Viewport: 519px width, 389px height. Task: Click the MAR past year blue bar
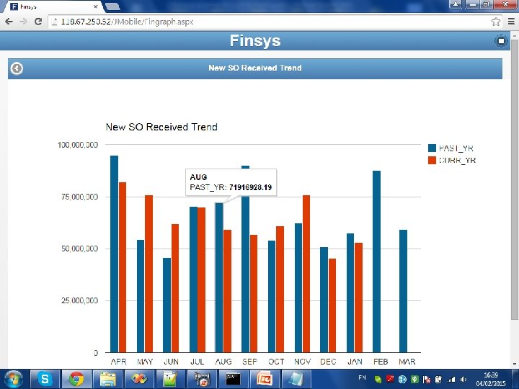(403, 291)
